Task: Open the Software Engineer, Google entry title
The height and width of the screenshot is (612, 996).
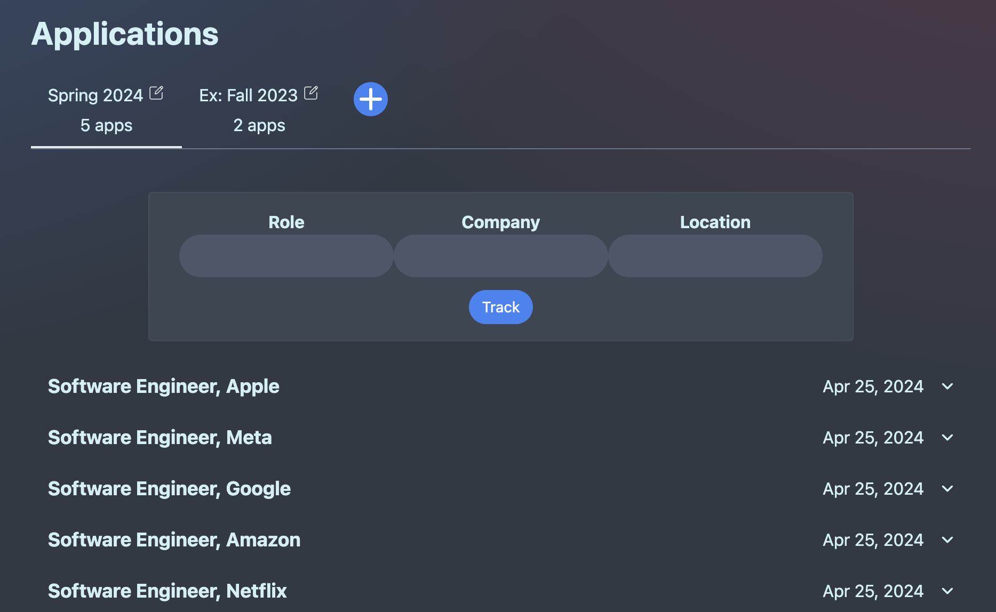Action: tap(170, 489)
